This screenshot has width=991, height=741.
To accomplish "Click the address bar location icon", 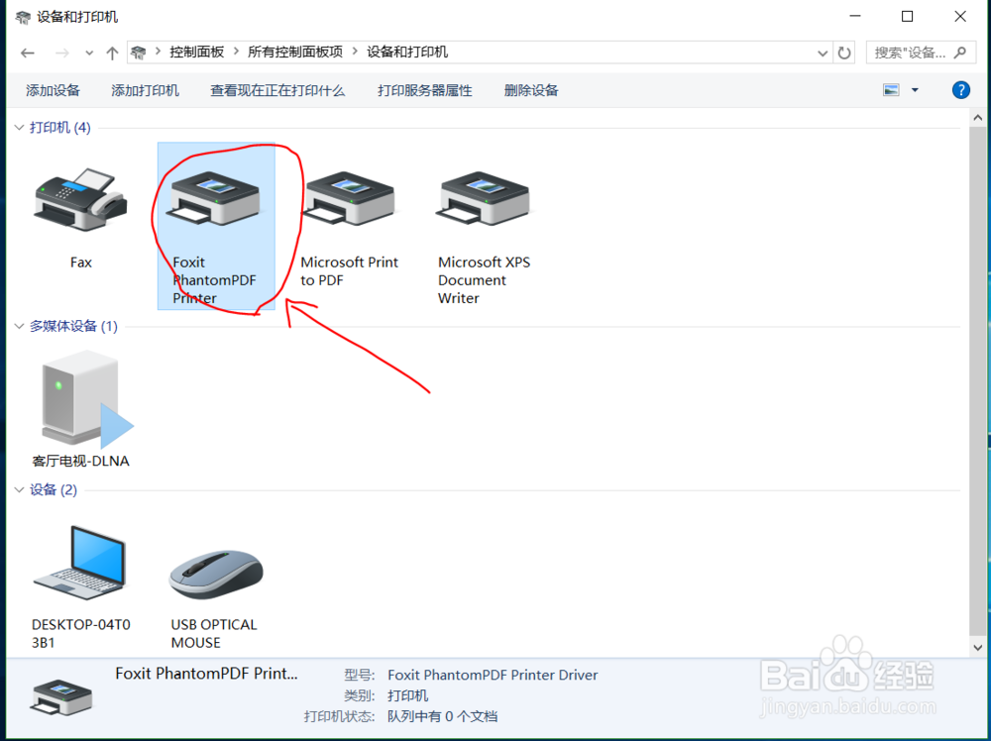I will pos(139,53).
